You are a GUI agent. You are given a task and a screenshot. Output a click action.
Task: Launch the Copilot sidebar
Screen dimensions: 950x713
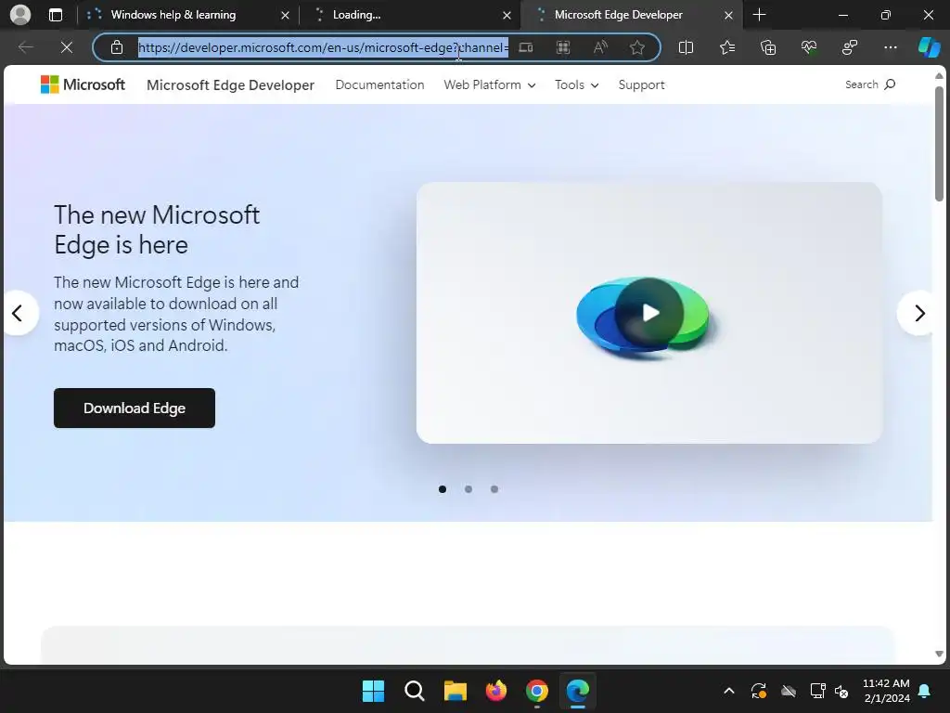pyautogui.click(x=929, y=47)
